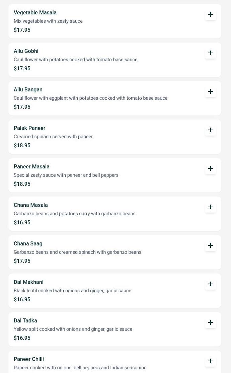The height and width of the screenshot is (373, 231).
Task: Add Vegetable Masala using plus icon
Action: (210, 14)
